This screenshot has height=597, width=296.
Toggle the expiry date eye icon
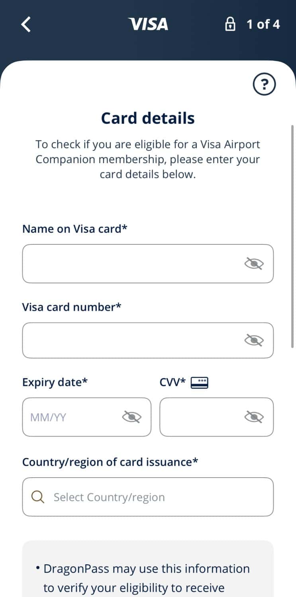point(131,417)
